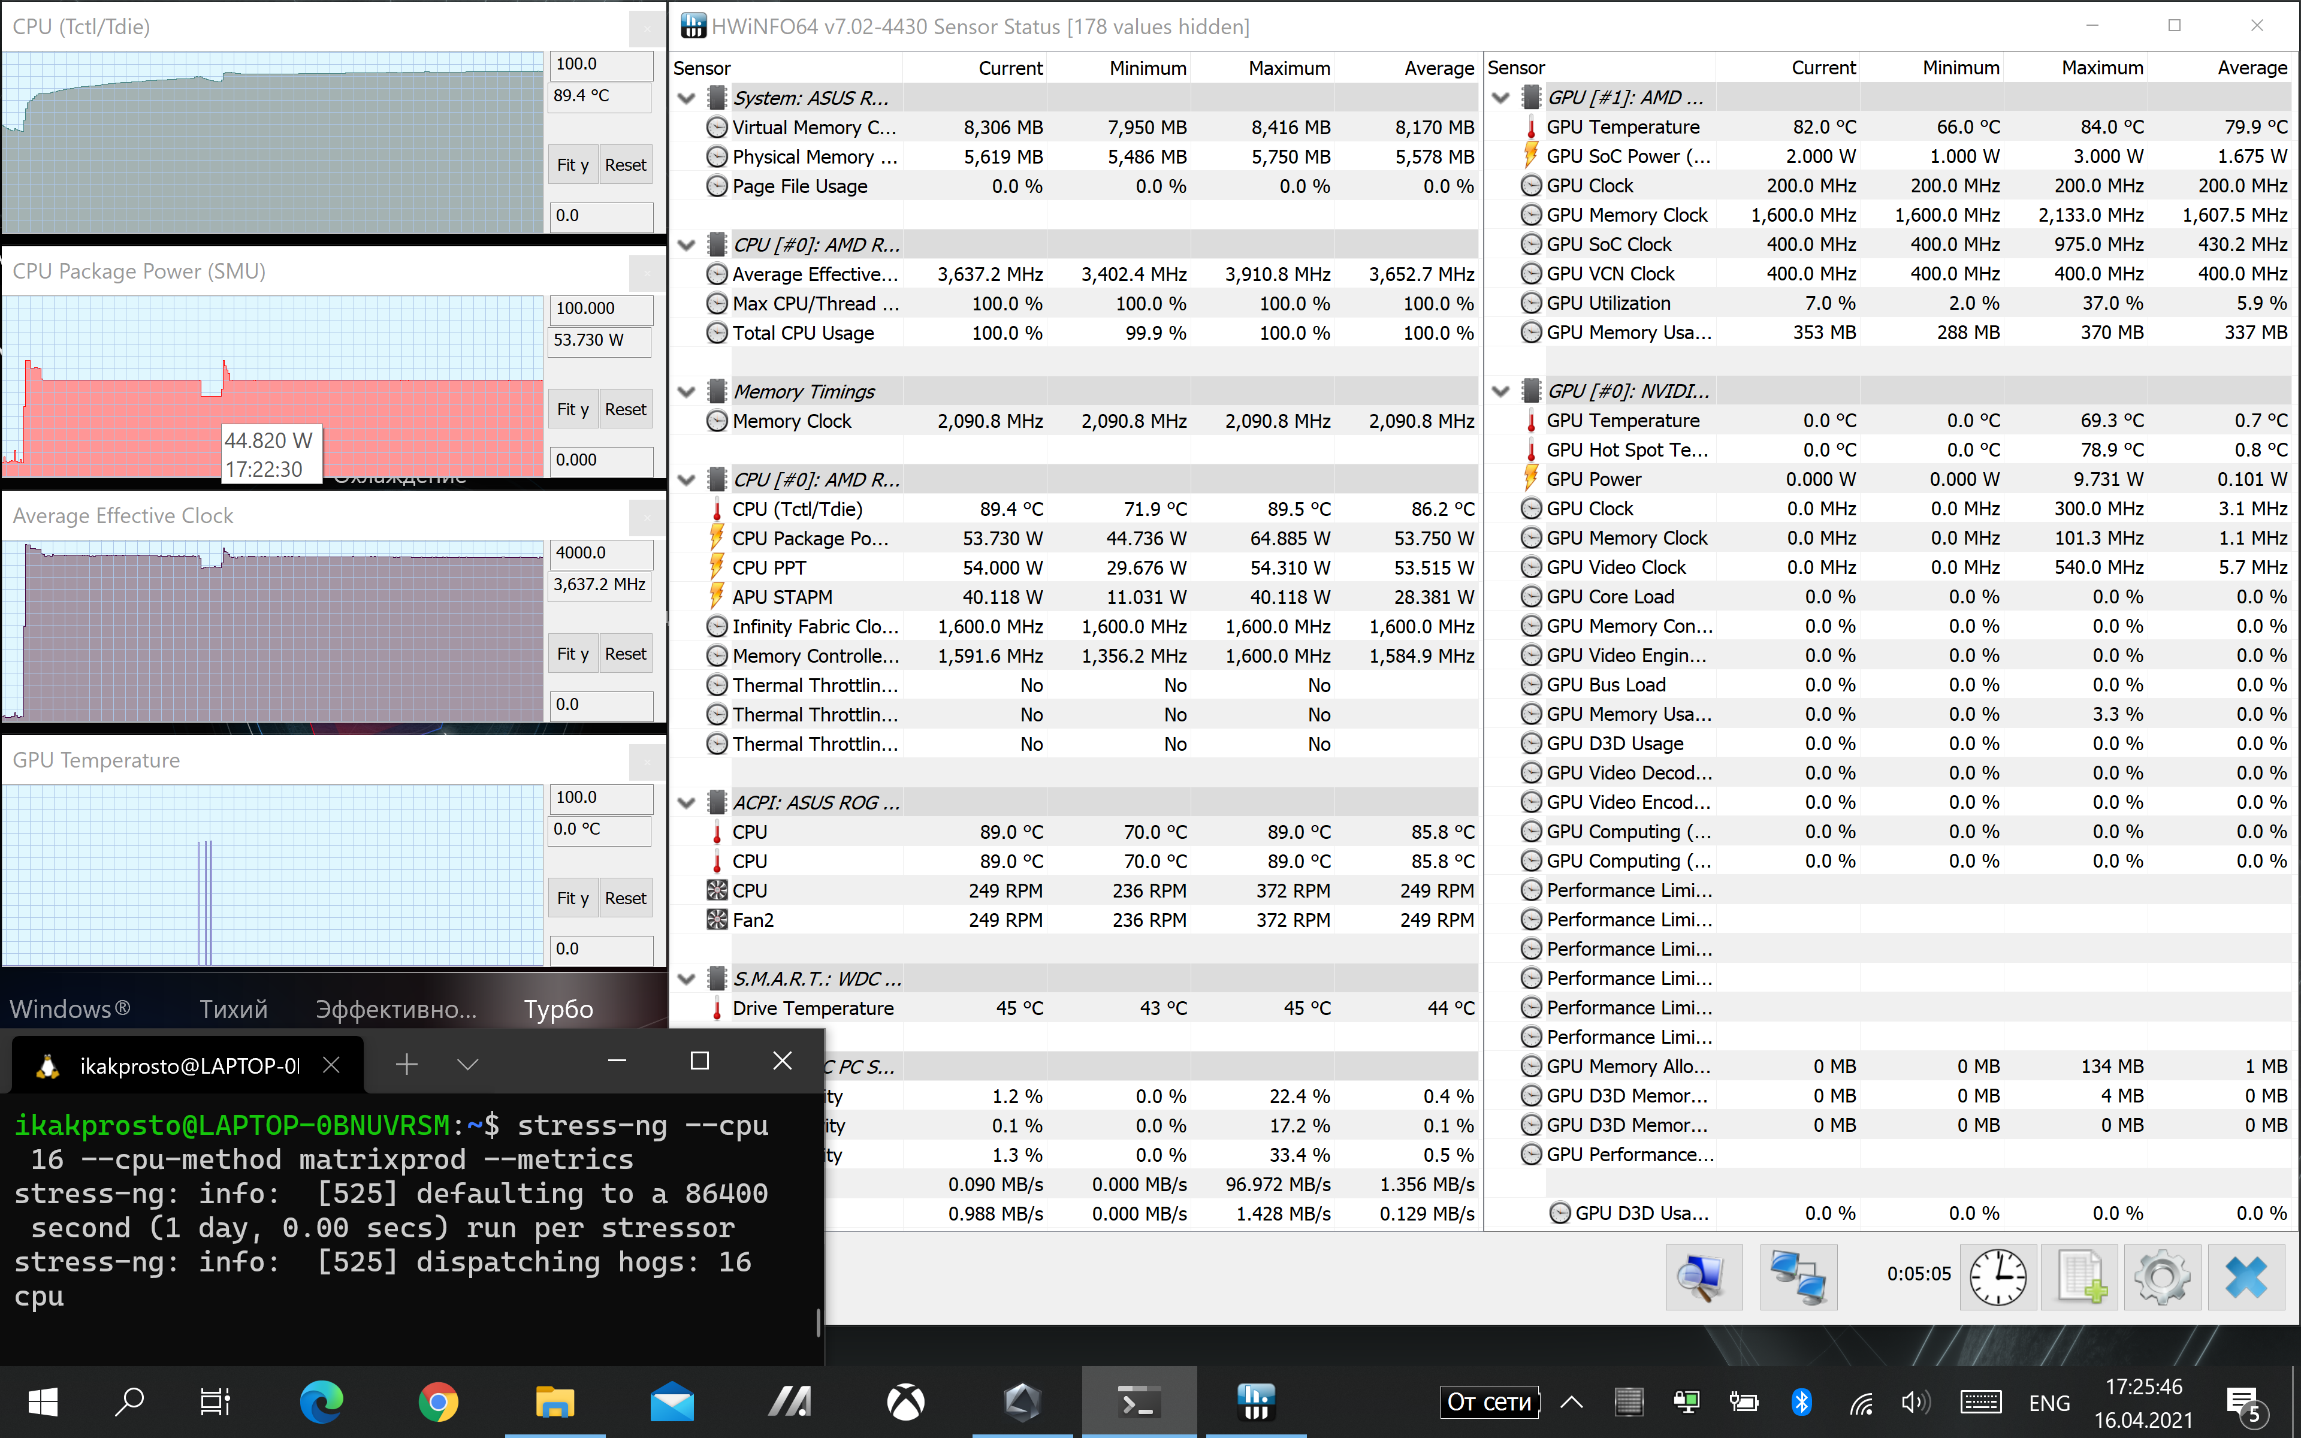Screen dimensions: 2301x1438
Task: Collapse the GPU [#0]: NVIDI... sensor group
Action: (1500, 391)
